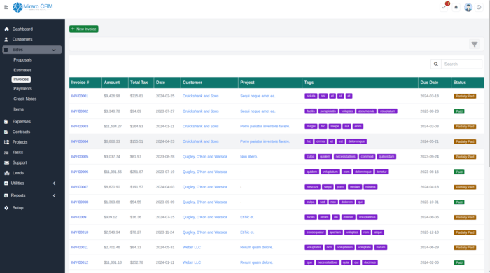Viewport: 490px width, 273px height.
Task: Open Items in the Sales menu
Action: click(18, 109)
